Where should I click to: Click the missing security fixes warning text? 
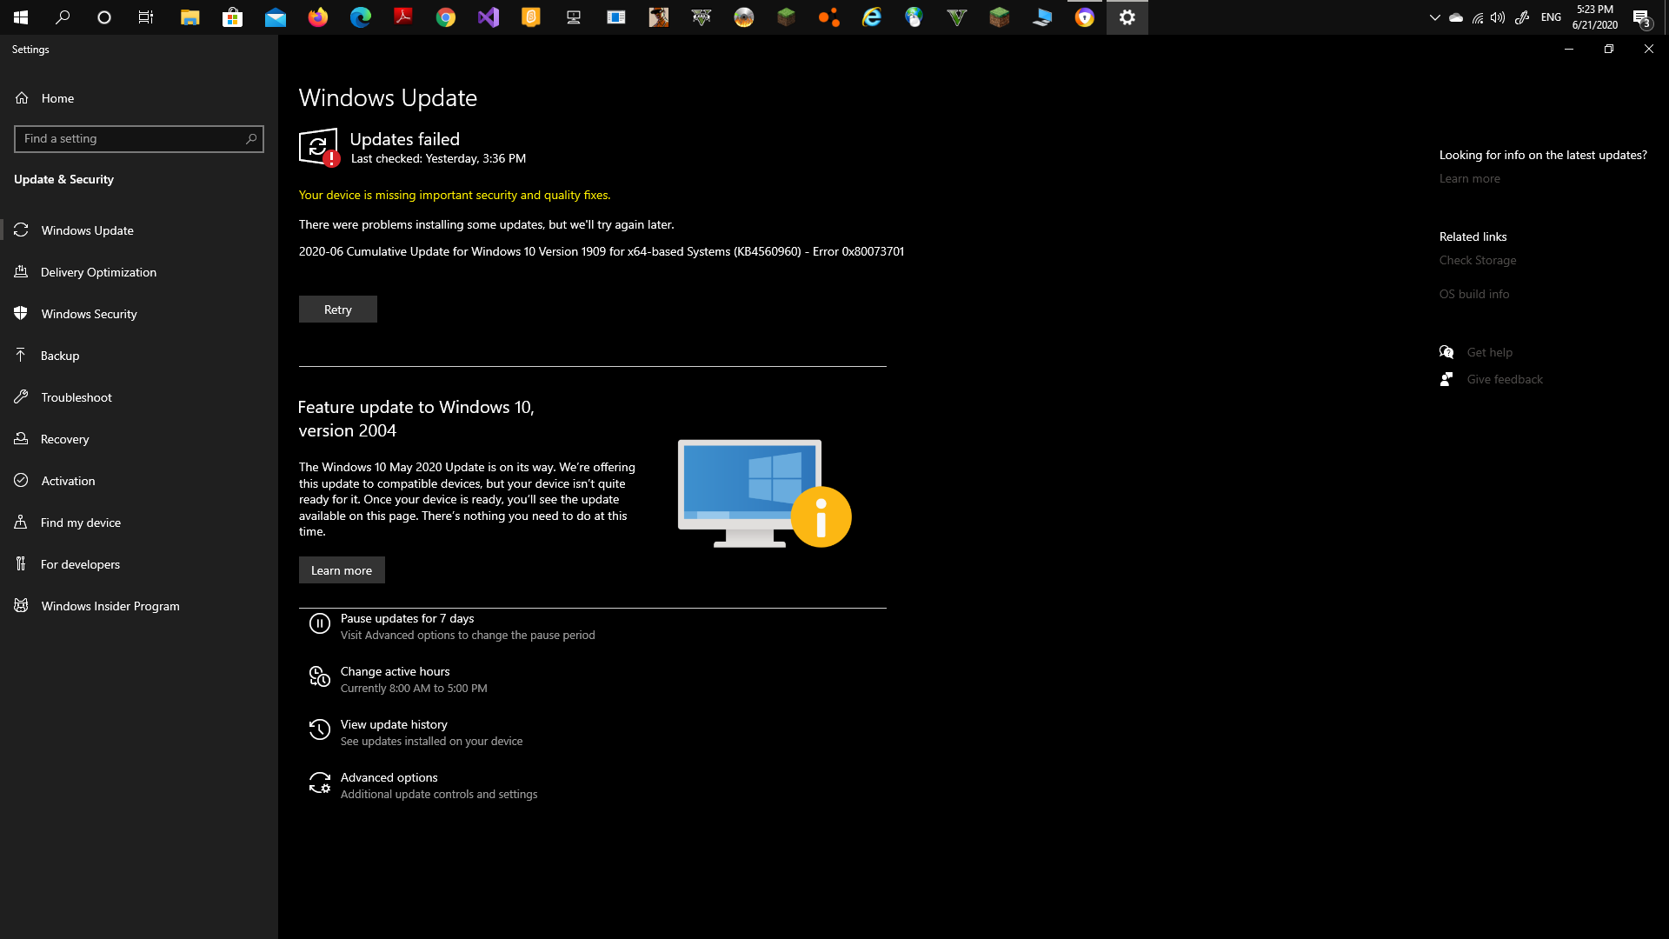(x=455, y=195)
